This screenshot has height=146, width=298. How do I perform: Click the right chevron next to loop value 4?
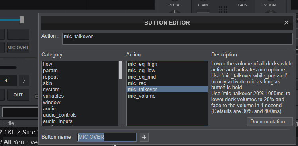click(24, 81)
